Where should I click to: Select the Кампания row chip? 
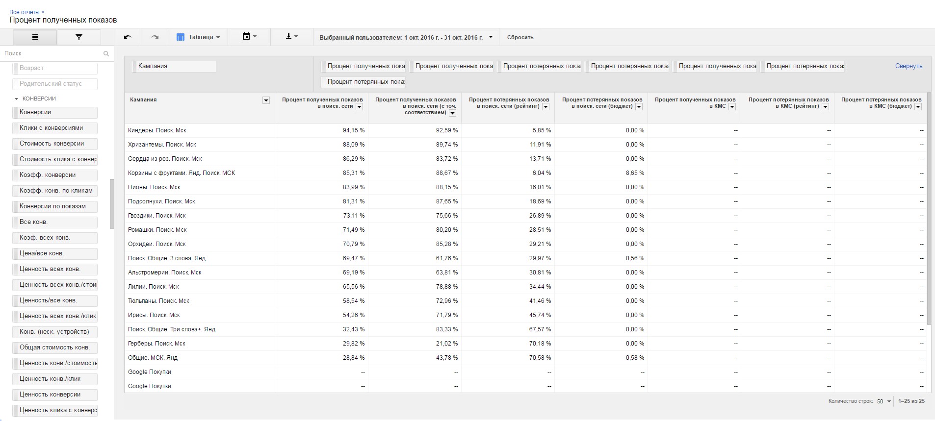(x=174, y=66)
